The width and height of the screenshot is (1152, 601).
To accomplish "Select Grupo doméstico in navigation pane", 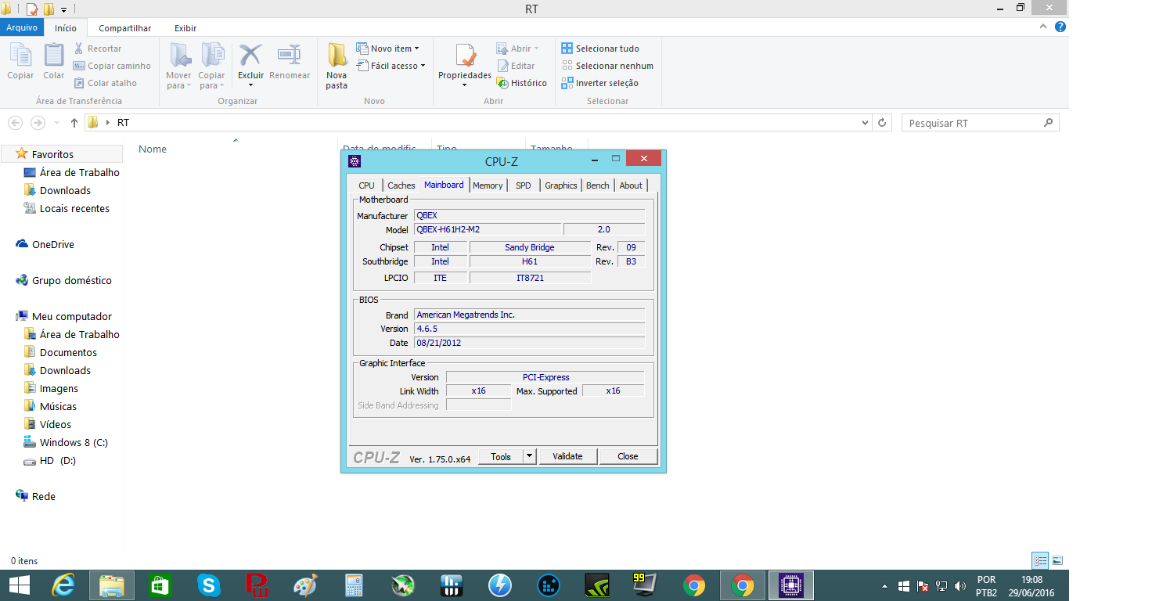I will (x=71, y=280).
